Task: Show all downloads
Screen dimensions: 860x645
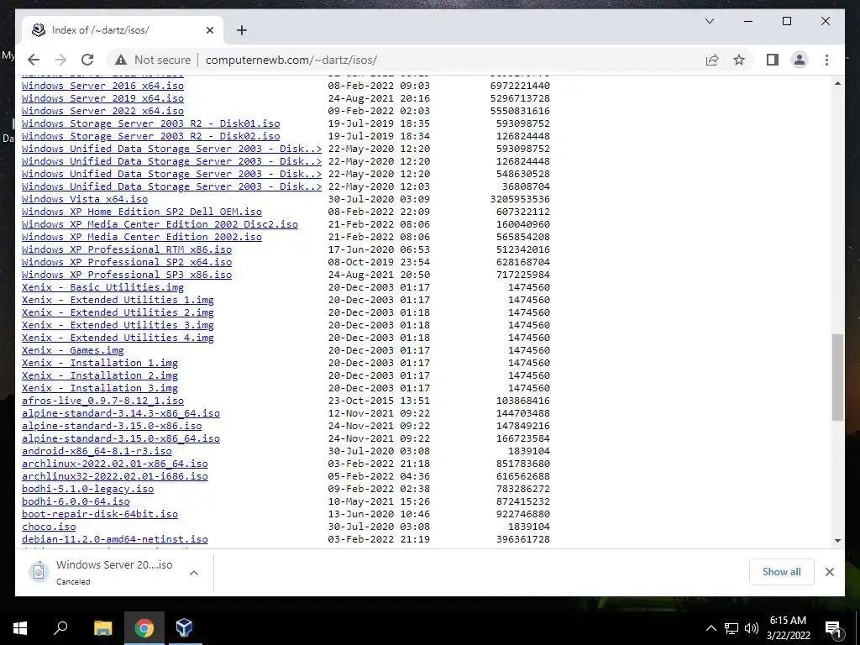Action: click(x=781, y=571)
